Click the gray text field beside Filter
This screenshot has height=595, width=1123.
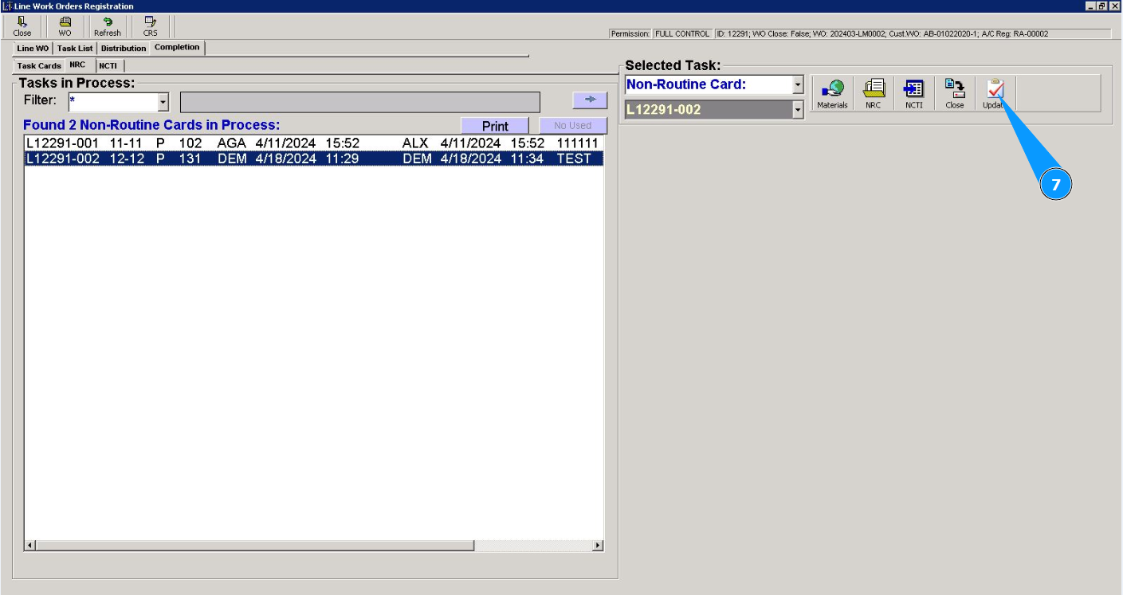pos(360,102)
